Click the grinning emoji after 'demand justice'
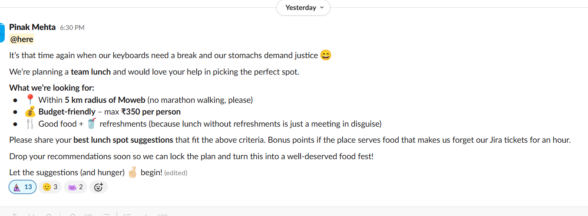This screenshot has height=216, width=588. pos(326,56)
